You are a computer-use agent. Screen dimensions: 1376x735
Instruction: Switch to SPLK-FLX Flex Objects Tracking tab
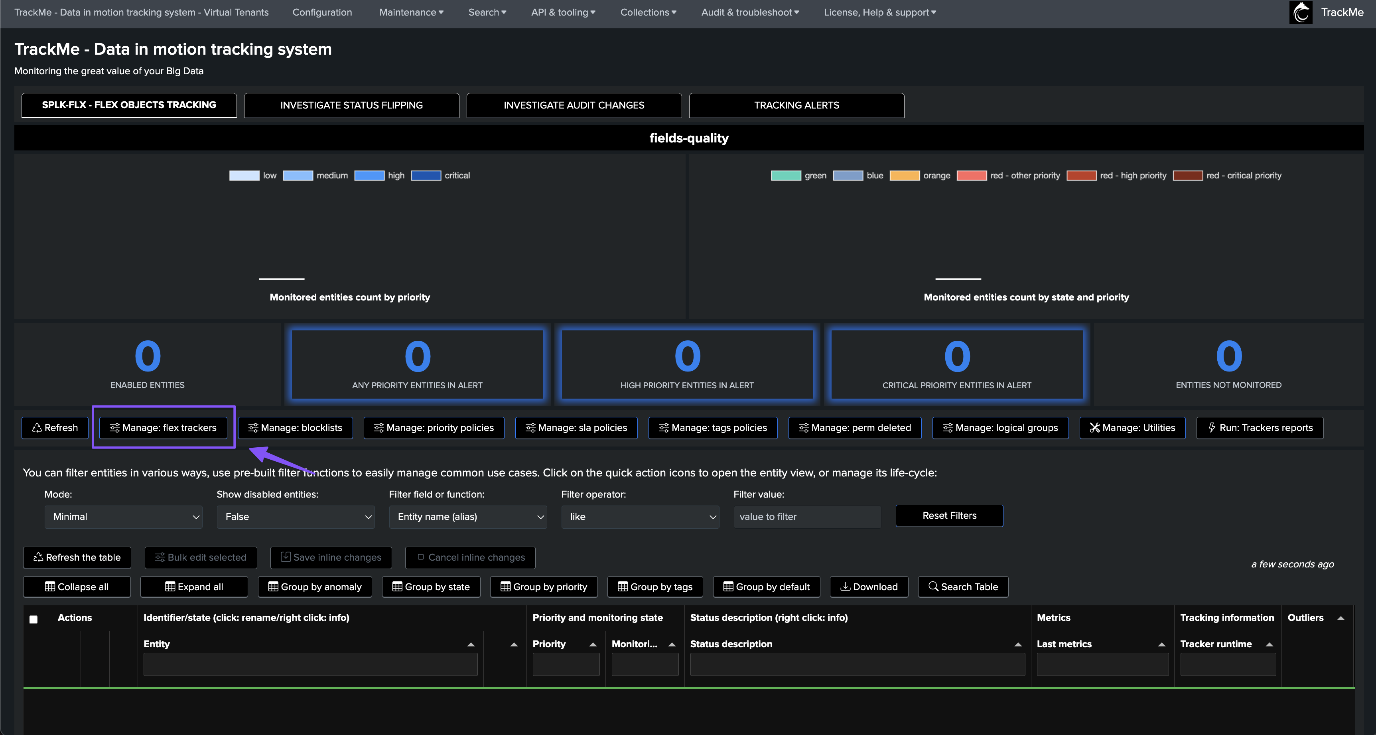tap(129, 105)
